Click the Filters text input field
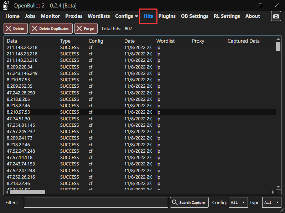Viewport: 285px width, 213px height. (96, 202)
